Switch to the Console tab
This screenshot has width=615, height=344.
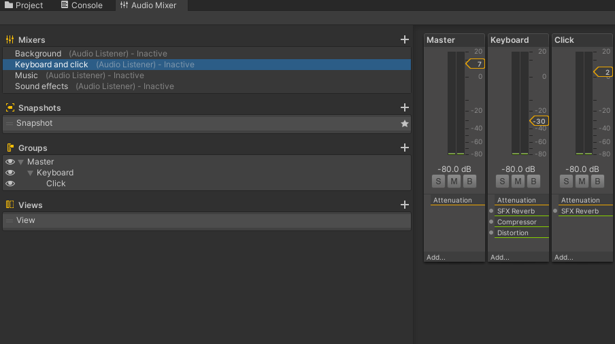[82, 5]
